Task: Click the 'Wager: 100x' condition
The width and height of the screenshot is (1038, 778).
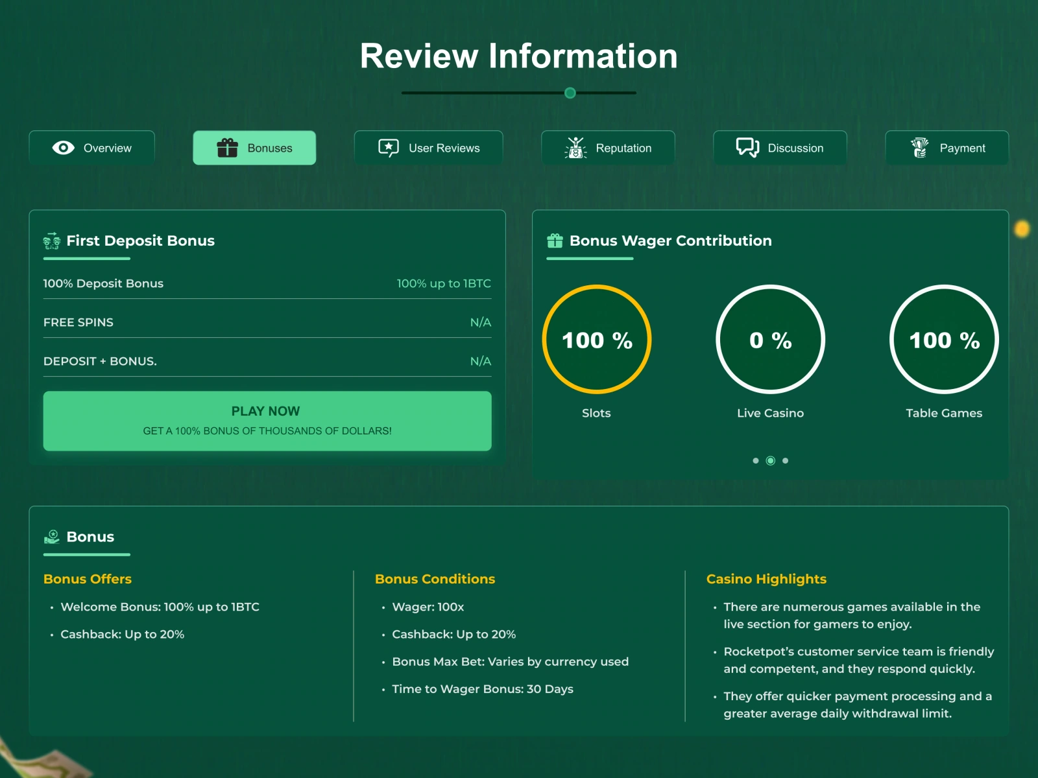Action: (x=428, y=607)
